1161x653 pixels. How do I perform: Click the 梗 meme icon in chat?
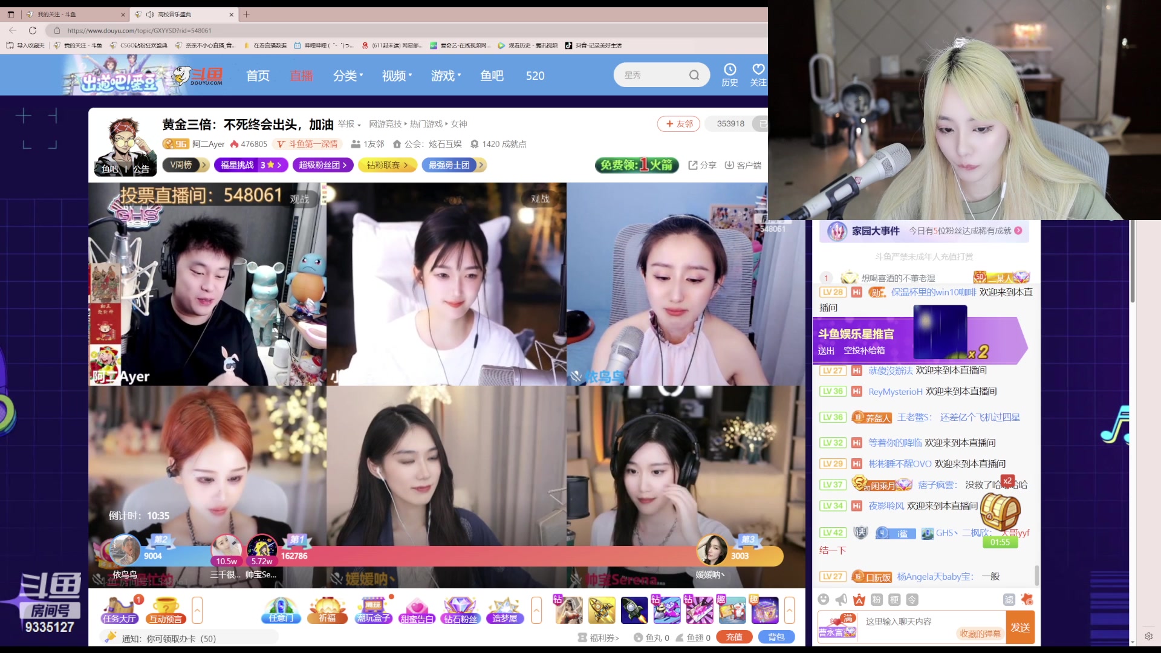tap(894, 599)
